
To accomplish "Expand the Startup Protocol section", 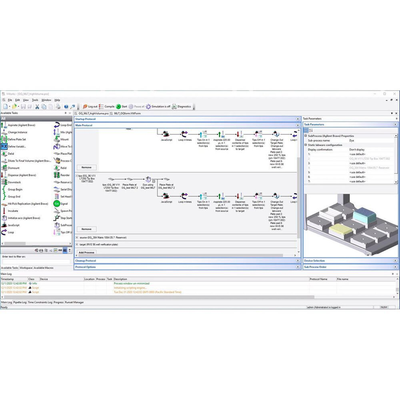I will [298, 119].
